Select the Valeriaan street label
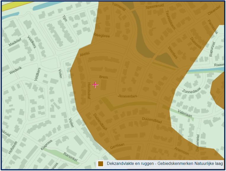Screen dimensions: 226x171 (186, 114)
